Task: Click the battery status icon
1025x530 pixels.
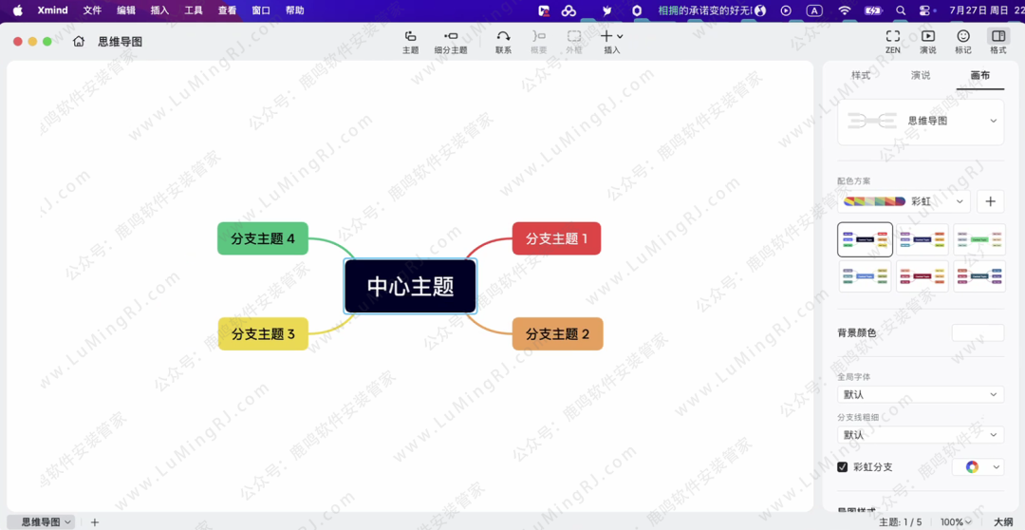Action: tap(873, 10)
